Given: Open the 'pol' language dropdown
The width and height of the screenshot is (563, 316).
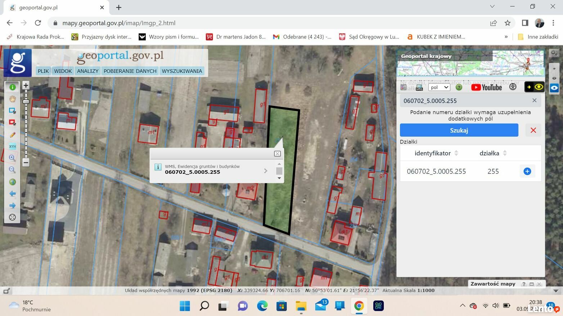Looking at the screenshot, I should click(439, 87).
